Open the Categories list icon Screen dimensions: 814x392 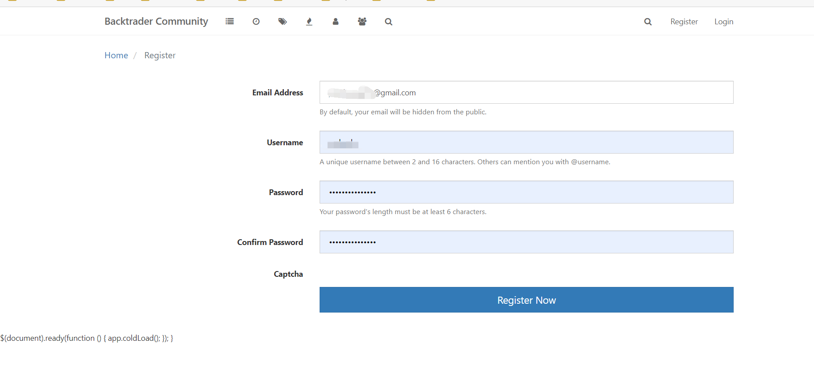click(x=230, y=21)
